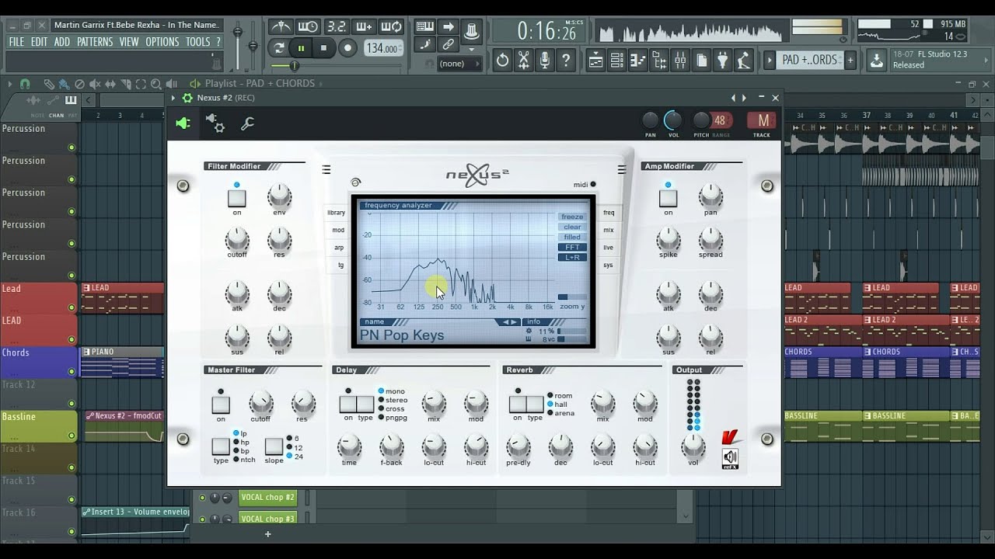Click the VOCAL chop #2 channel button
The image size is (995, 559).
point(267,498)
